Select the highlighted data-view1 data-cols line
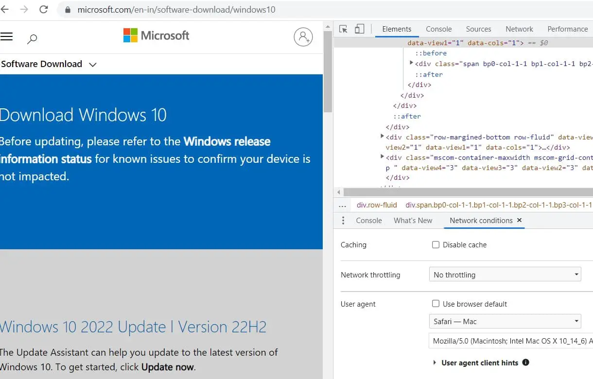The height and width of the screenshot is (379, 593). click(x=464, y=43)
